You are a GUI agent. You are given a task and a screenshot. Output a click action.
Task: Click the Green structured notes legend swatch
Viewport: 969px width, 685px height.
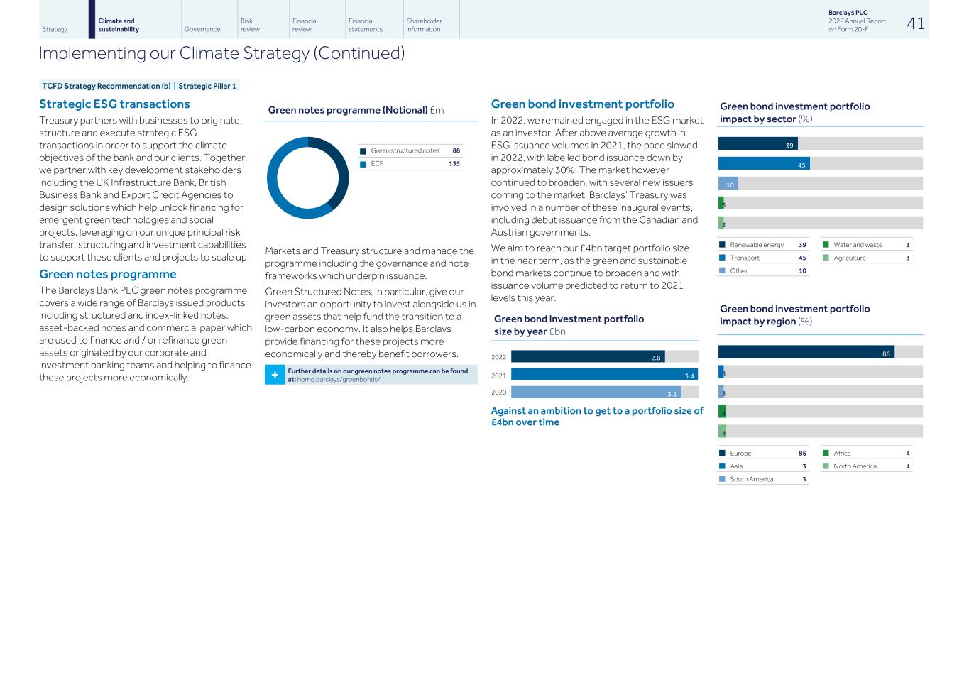tap(363, 151)
